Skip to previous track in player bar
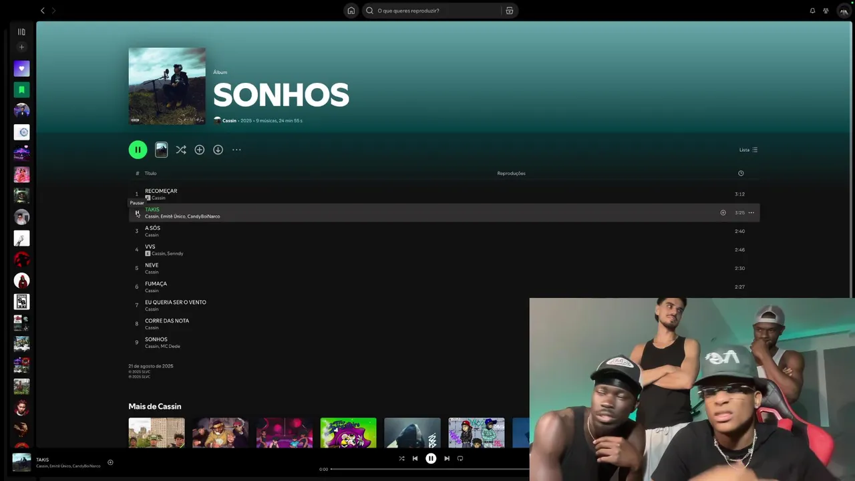The height and width of the screenshot is (481, 855). point(415,458)
